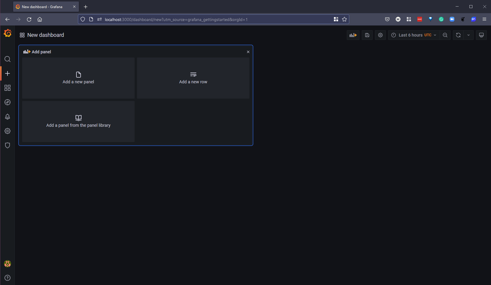The image size is (491, 285).
Task: Expand the refresh interval dropdown arrow
Action: pos(468,35)
